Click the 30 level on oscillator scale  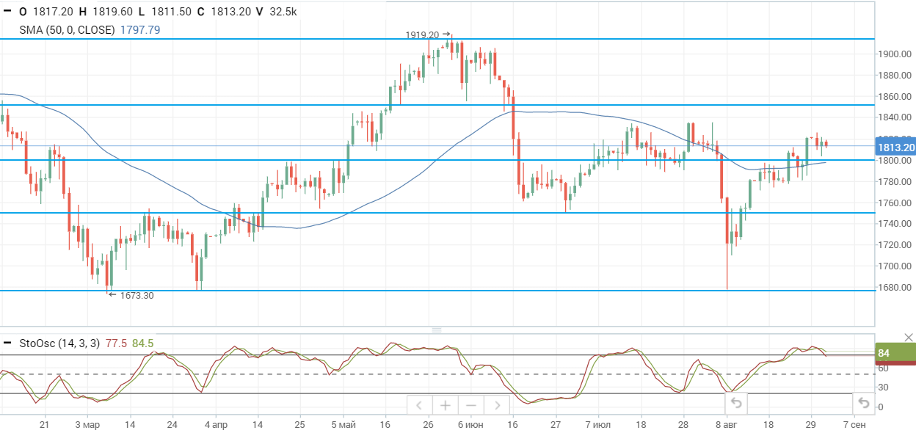coord(884,387)
